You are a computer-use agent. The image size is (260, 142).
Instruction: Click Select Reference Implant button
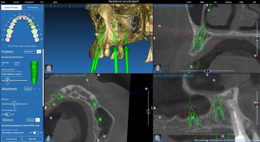(12, 74)
